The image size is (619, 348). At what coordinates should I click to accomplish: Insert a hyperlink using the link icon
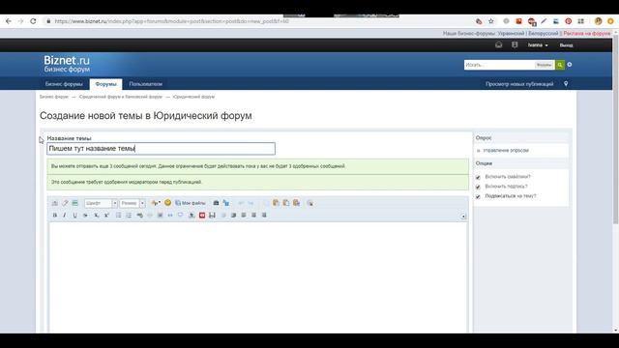pyautogui.click(x=139, y=215)
